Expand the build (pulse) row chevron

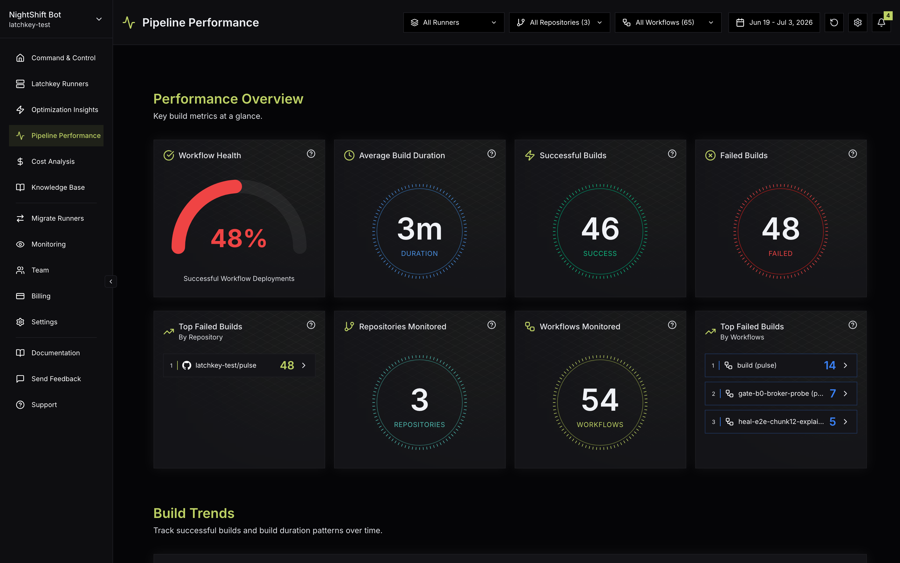(845, 365)
